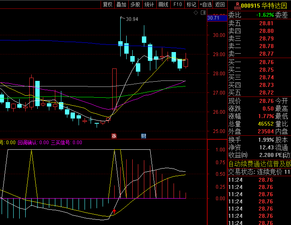
Task: Click the diamond icon above the chart
Action: [196, 13]
